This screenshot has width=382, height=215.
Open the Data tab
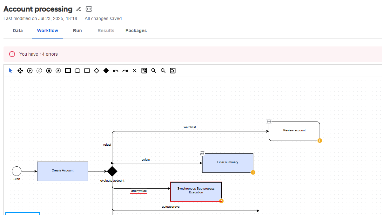click(x=18, y=31)
